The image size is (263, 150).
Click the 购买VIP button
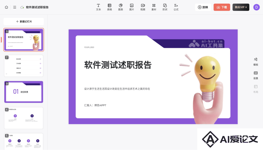241,7
